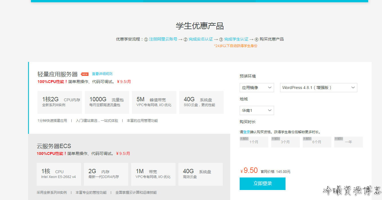Click the 1M 带宽 spec tile

[153, 174]
